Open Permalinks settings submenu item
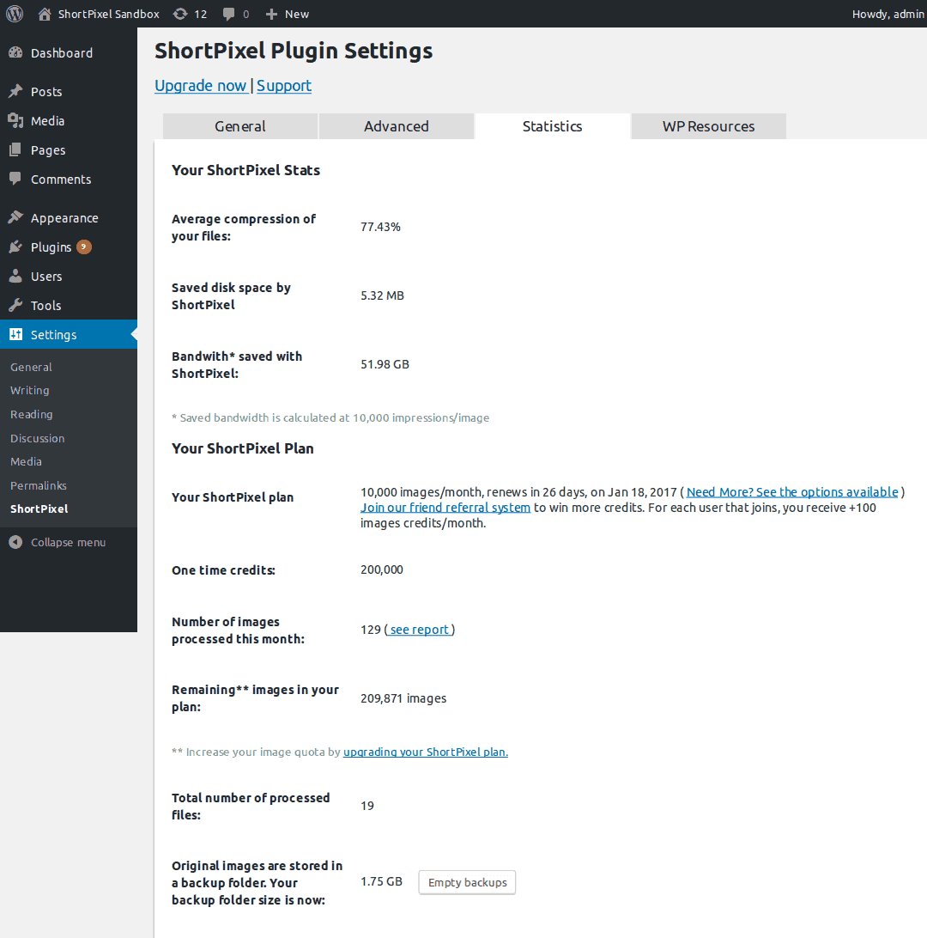The width and height of the screenshot is (927, 938). (39, 486)
